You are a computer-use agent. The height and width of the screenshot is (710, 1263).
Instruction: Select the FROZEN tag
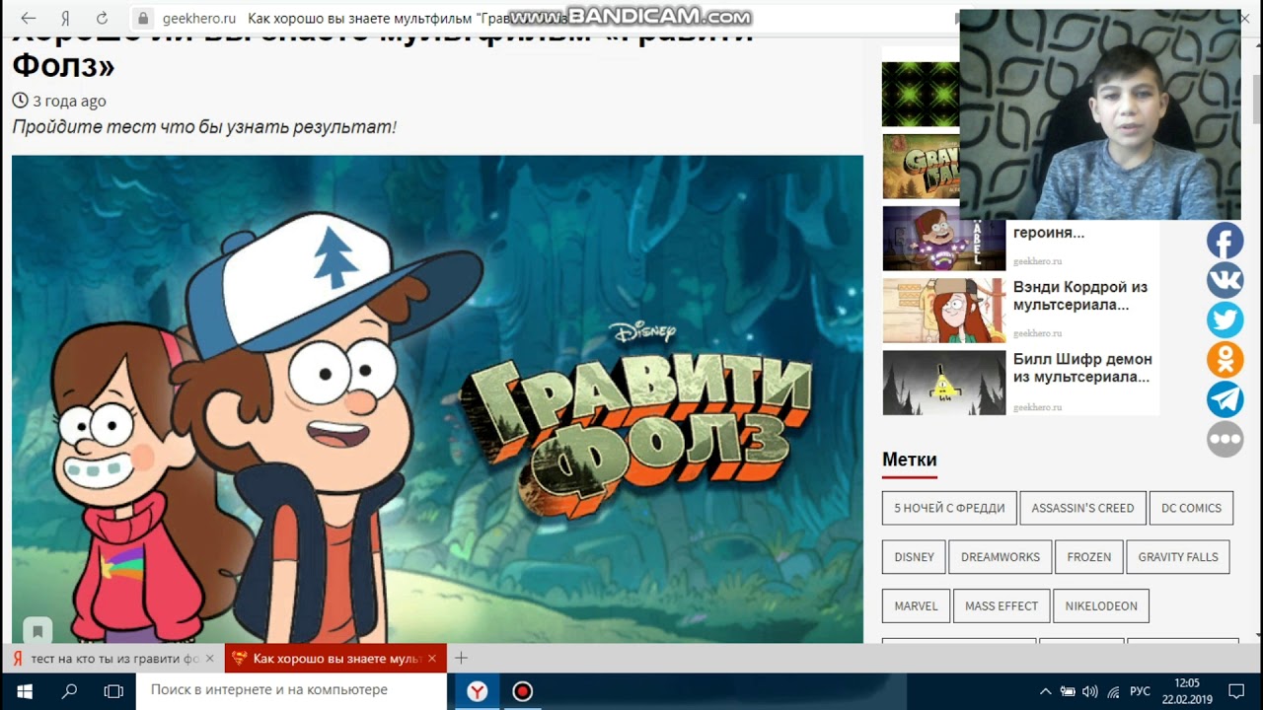pos(1088,557)
